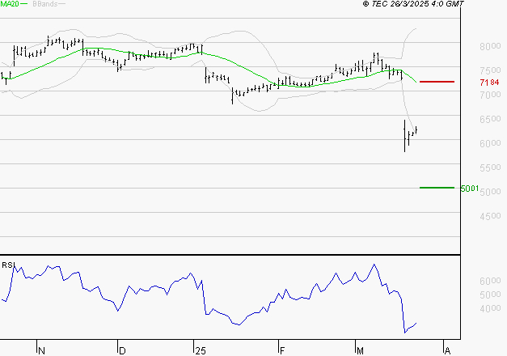Click the N month marker

point(41,351)
